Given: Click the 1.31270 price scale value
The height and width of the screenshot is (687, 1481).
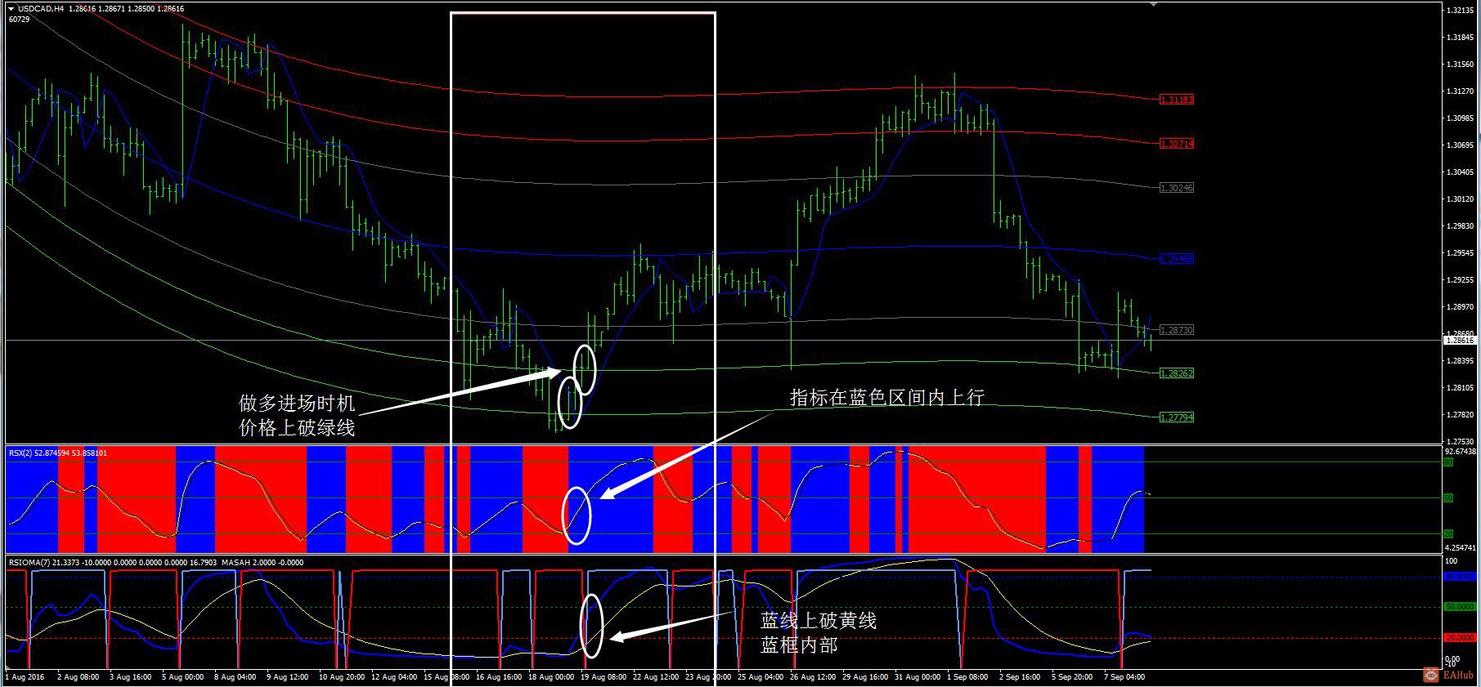Looking at the screenshot, I should pyautogui.click(x=1461, y=91).
